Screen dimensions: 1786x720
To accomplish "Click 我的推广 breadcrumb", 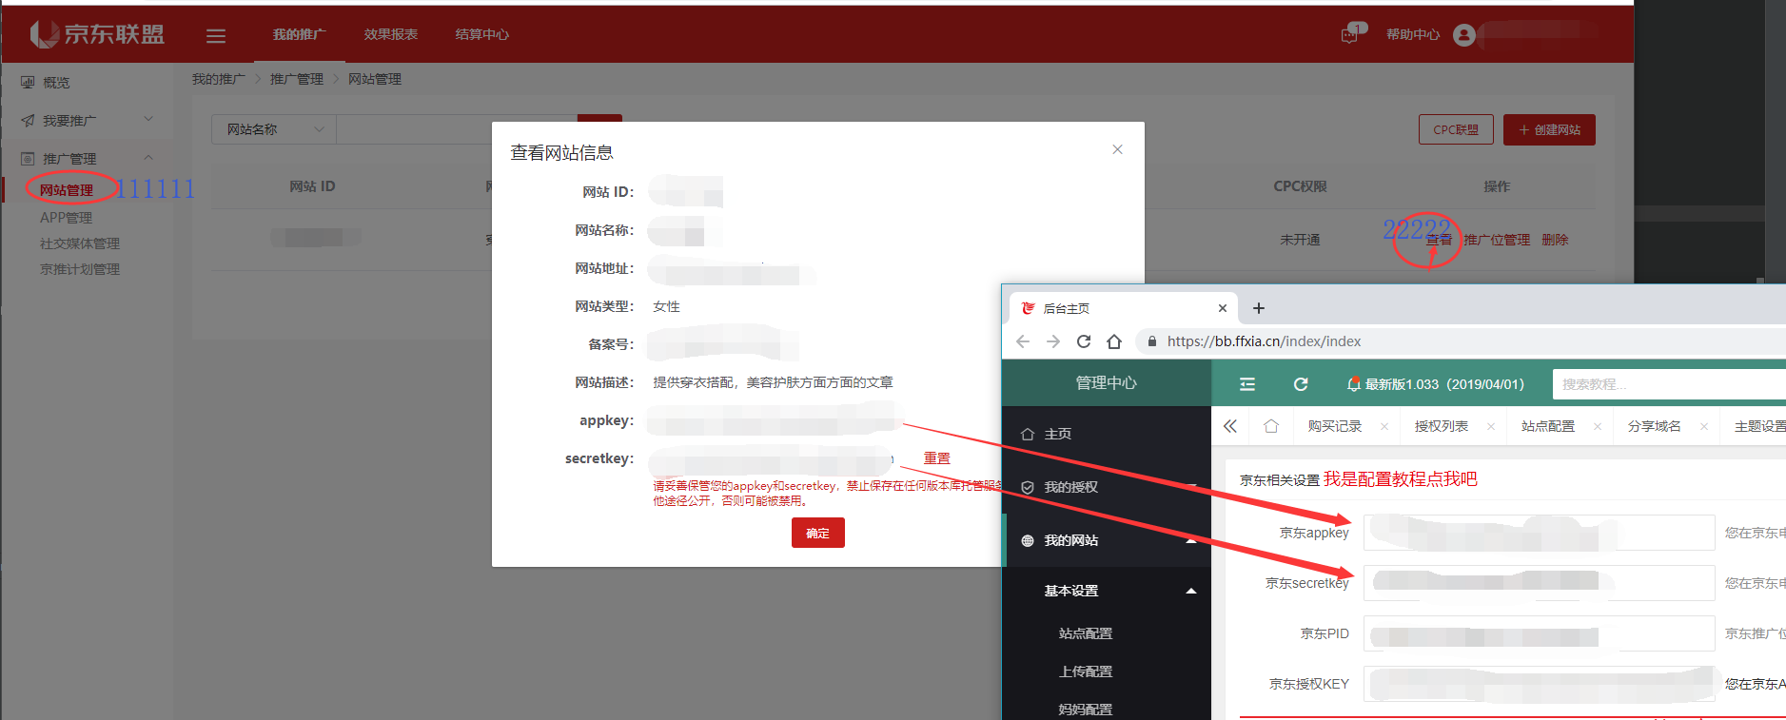I will [x=219, y=79].
